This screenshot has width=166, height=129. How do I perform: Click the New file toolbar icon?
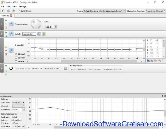click(x=4, y=11)
